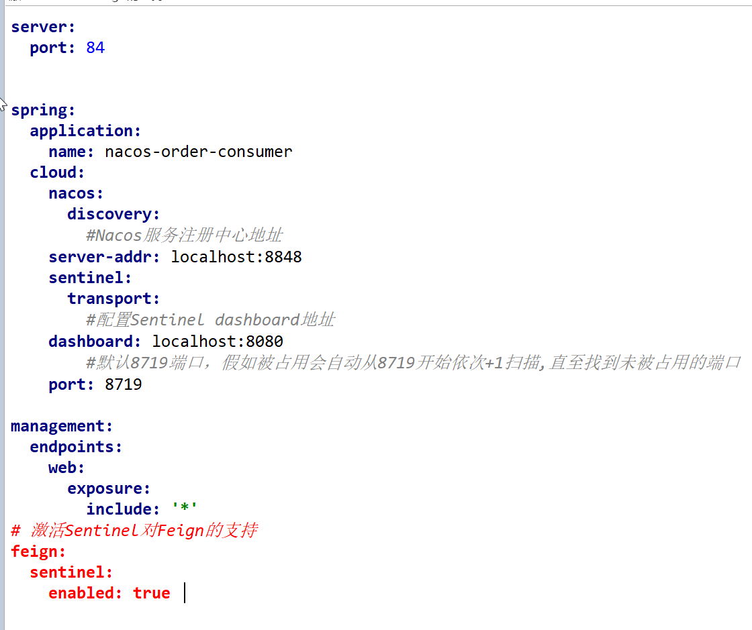
Task: Click the 'server:' key at top
Action: (x=43, y=28)
